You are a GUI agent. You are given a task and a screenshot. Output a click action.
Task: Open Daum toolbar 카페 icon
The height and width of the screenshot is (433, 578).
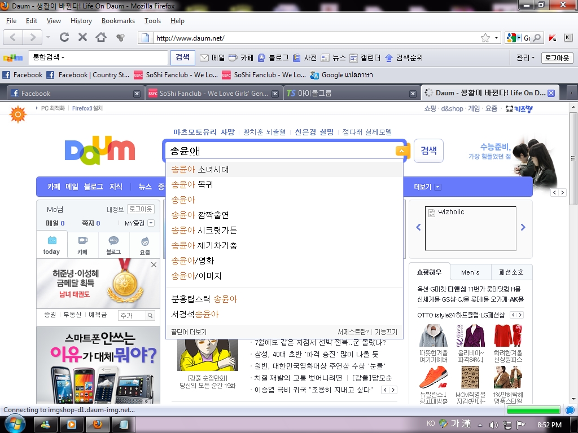pyautogui.click(x=233, y=58)
